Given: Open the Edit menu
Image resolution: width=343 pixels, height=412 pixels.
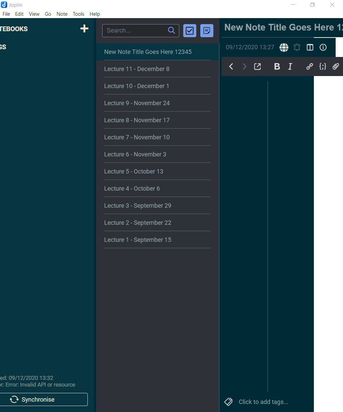Looking at the screenshot, I should tap(19, 14).
